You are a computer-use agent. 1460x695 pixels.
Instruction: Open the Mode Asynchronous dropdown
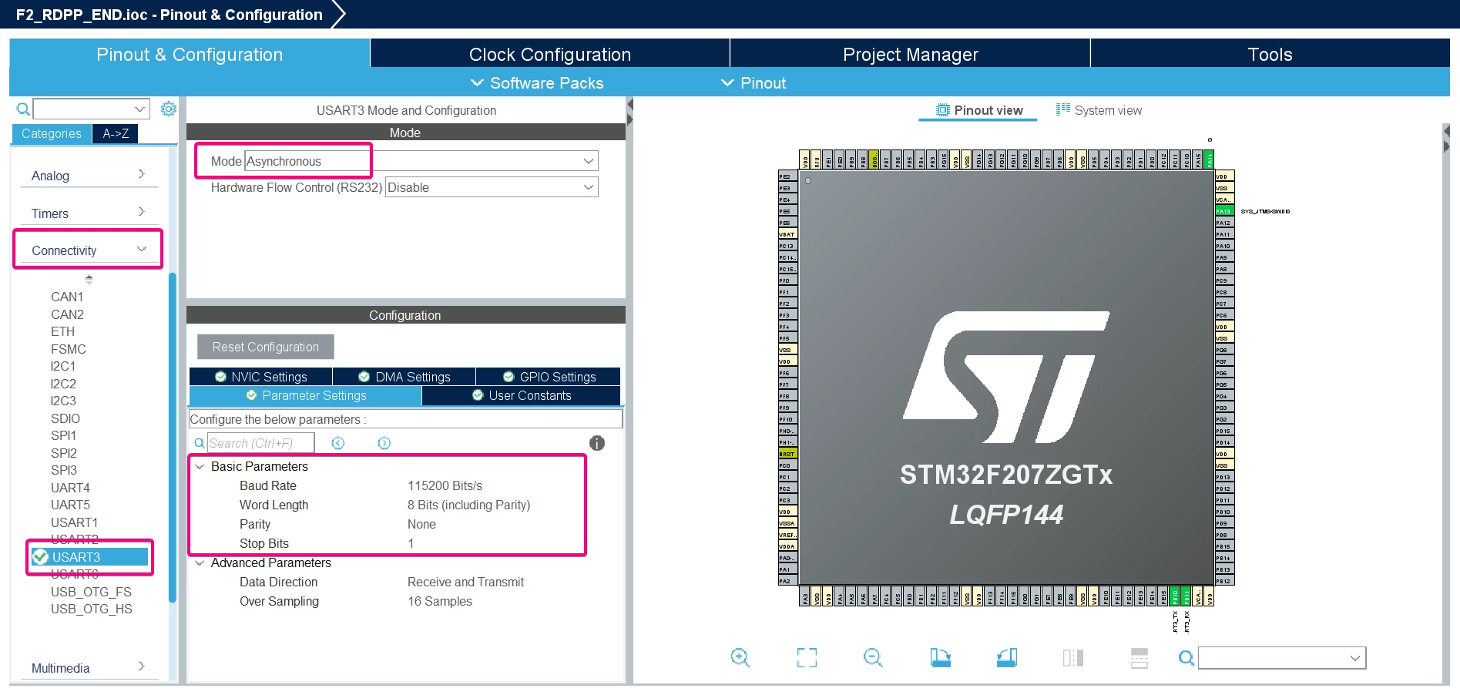pyautogui.click(x=421, y=161)
